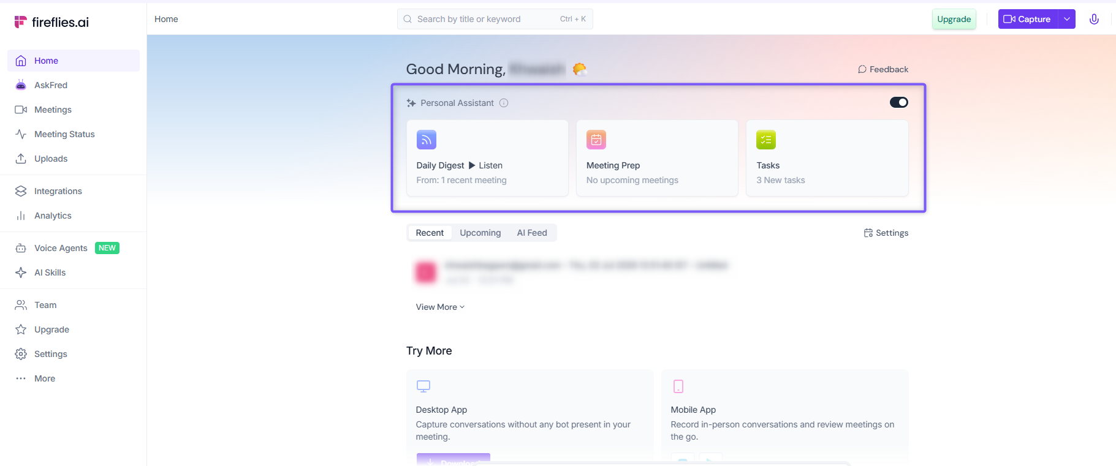
Task: Open the Uploads section
Action: coord(74,159)
